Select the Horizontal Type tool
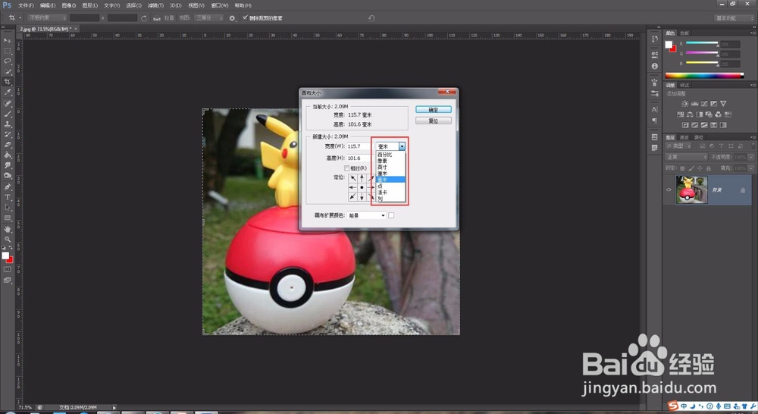Screen dimensions: 758x414 8,197
